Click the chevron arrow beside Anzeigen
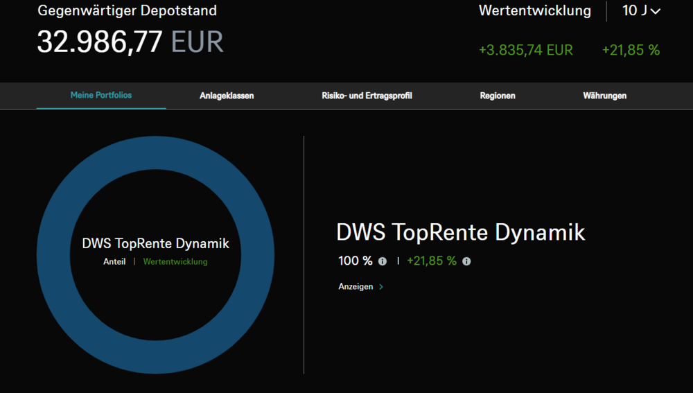Screen dimensions: 693x393 381,287
